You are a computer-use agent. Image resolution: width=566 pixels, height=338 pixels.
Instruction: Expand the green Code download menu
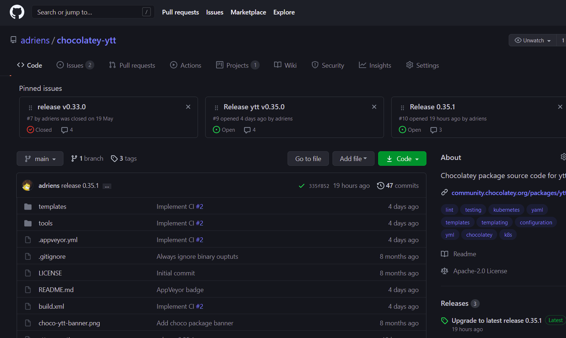(402, 159)
